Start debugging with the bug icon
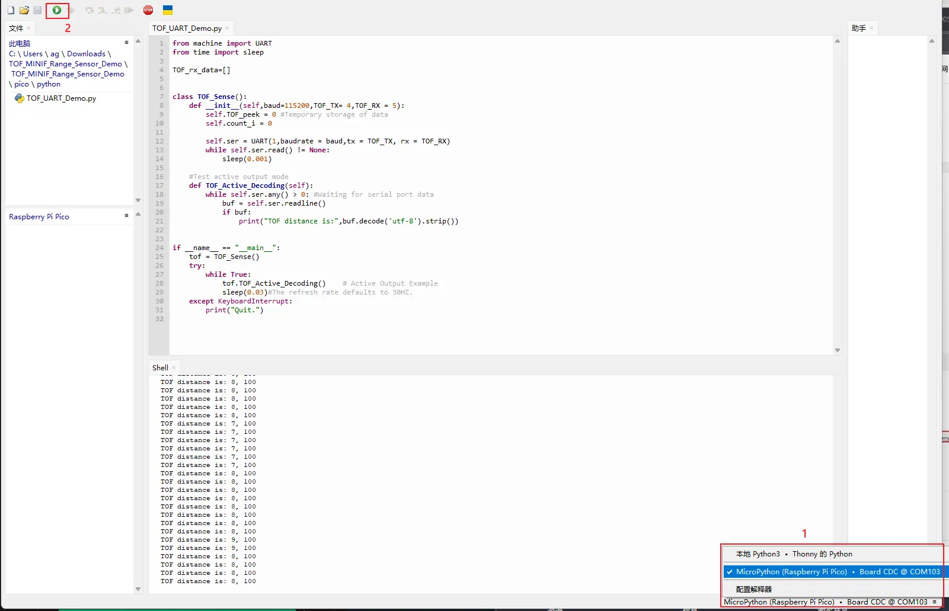 coord(71,10)
